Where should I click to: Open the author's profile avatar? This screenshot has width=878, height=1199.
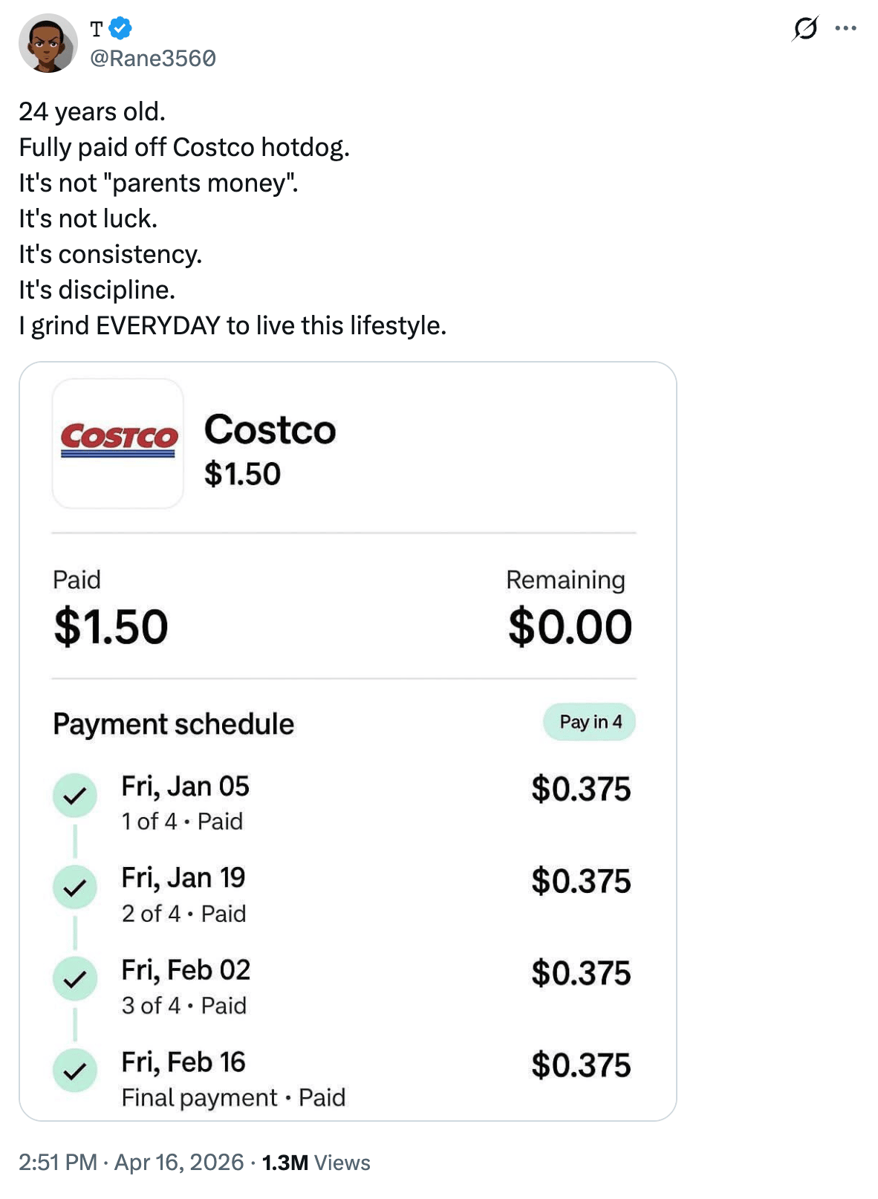pos(48,43)
